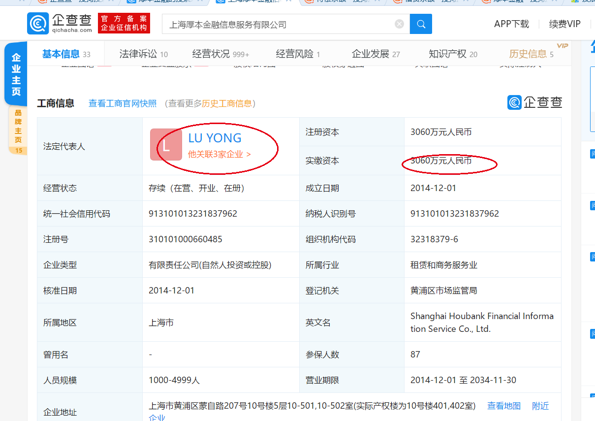This screenshot has height=421, width=595.
Task: Open 查看工商官网快照 link
Action: [x=123, y=103]
